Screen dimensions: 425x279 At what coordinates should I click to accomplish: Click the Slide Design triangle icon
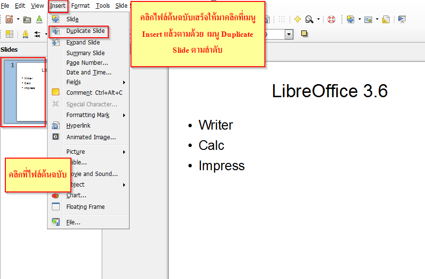pyautogui.click(x=386, y=19)
